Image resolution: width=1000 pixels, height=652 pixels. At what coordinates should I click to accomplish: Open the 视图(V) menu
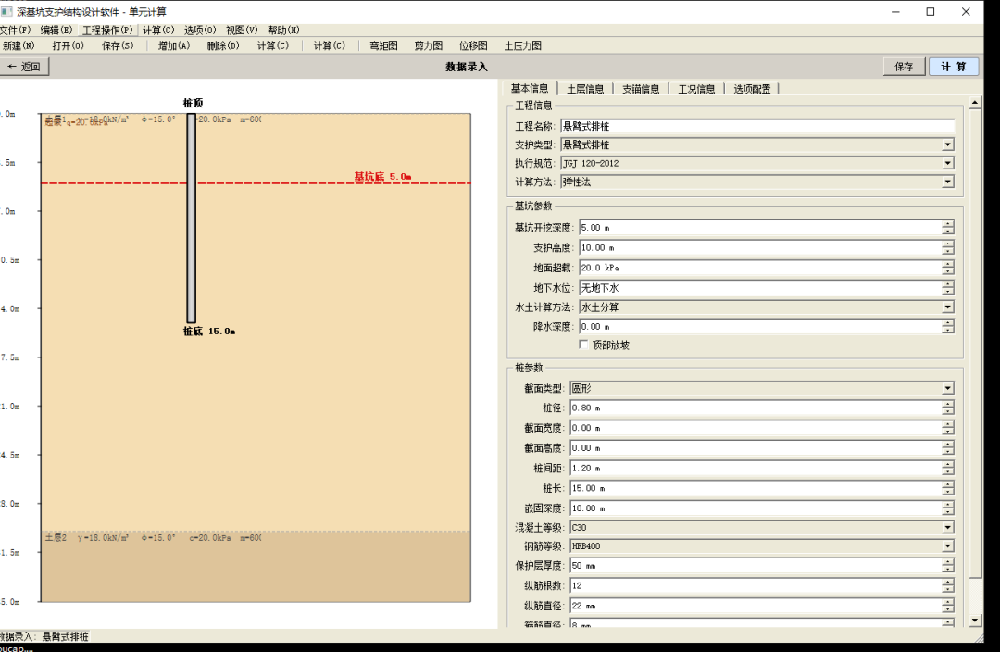click(242, 30)
